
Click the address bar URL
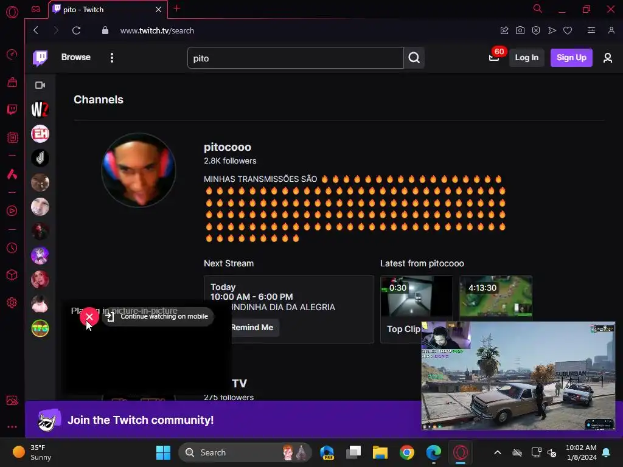[158, 30]
